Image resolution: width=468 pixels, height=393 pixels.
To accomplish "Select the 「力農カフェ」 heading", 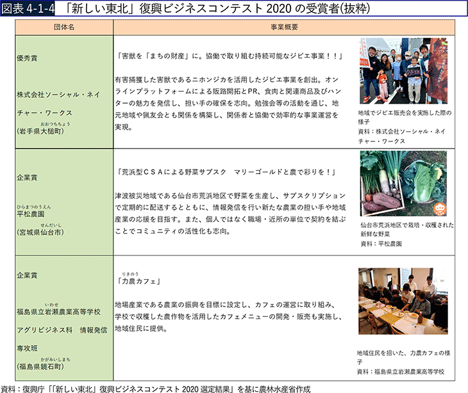I will coord(138,281).
